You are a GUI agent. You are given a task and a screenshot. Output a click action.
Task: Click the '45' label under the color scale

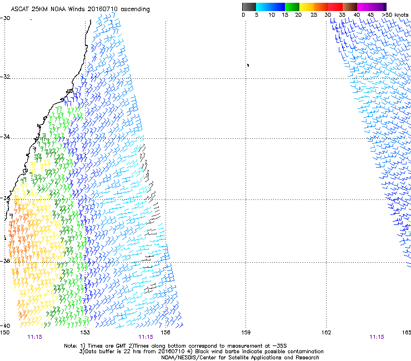370,15
